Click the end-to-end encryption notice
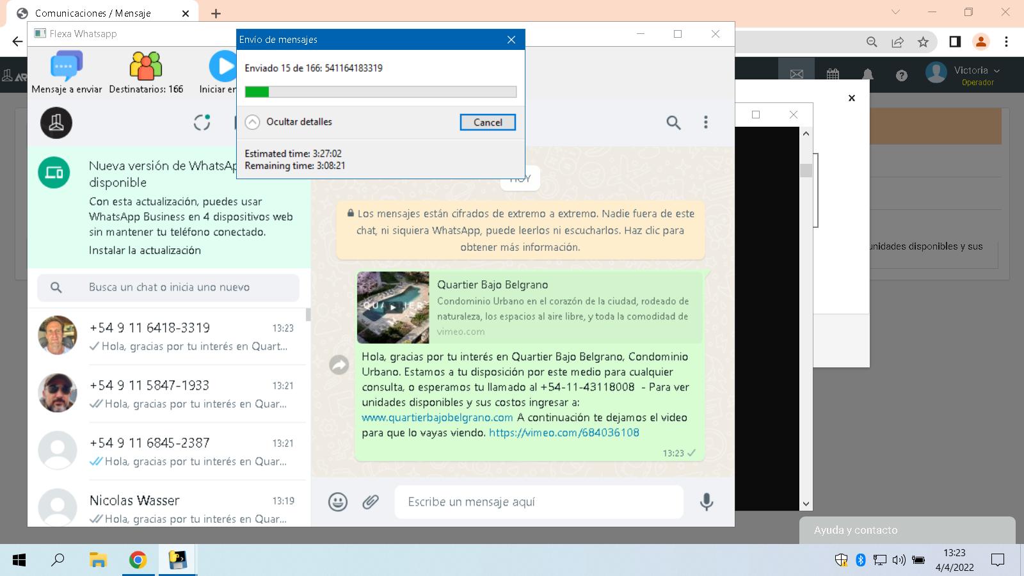The image size is (1024, 576). pos(520,230)
